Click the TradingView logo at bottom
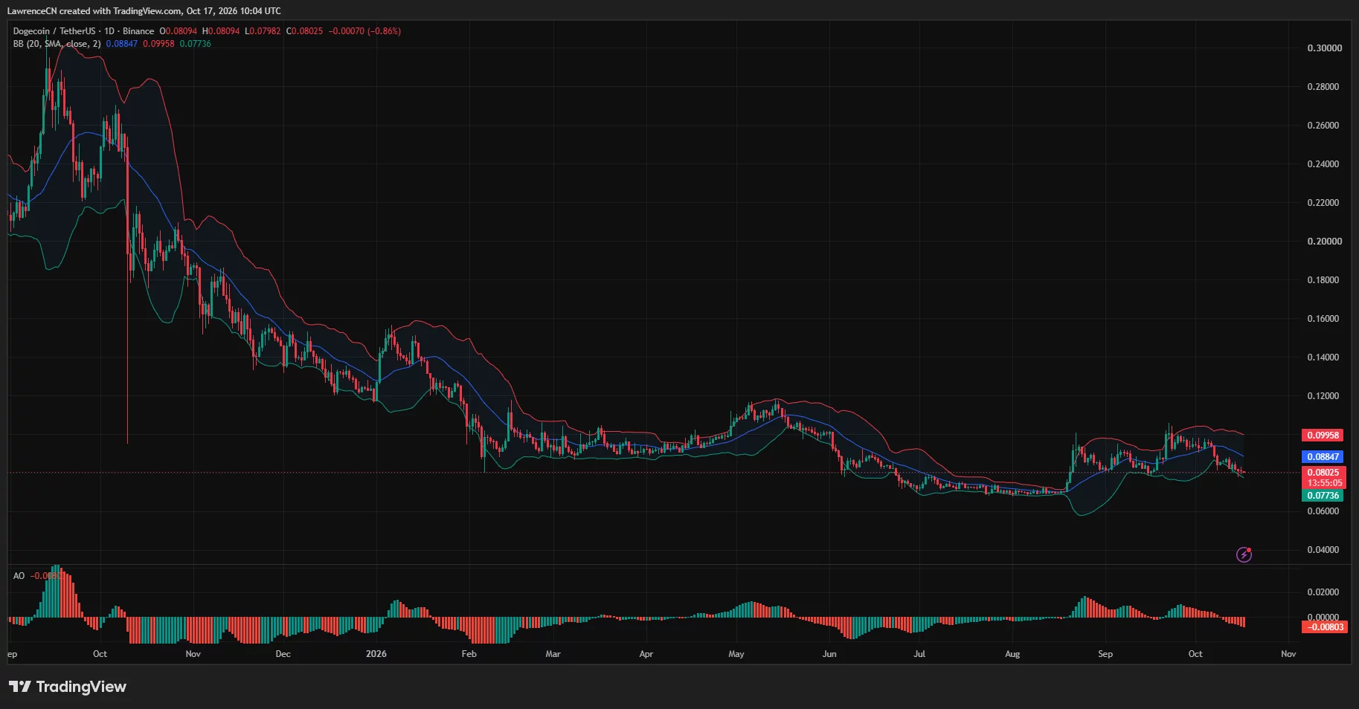 point(68,687)
